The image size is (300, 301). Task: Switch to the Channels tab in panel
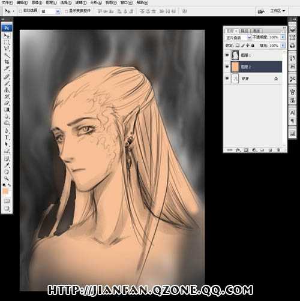point(256,31)
